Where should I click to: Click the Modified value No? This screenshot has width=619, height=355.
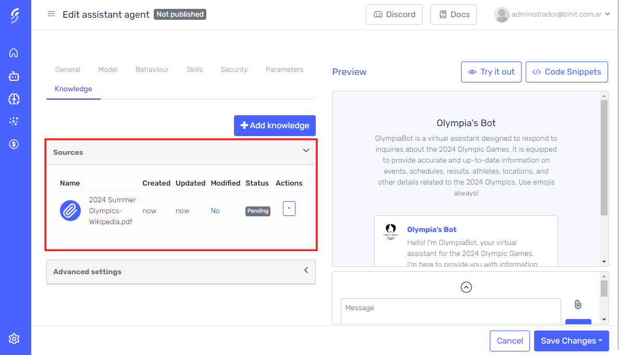pos(215,211)
